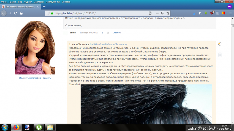Open the Firefox library icon
Screen dimensions: 234x131
[200, 13]
